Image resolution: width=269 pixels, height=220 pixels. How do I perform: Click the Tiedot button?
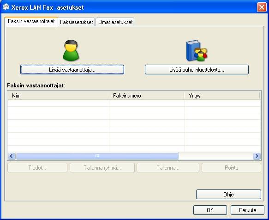tap(37, 168)
